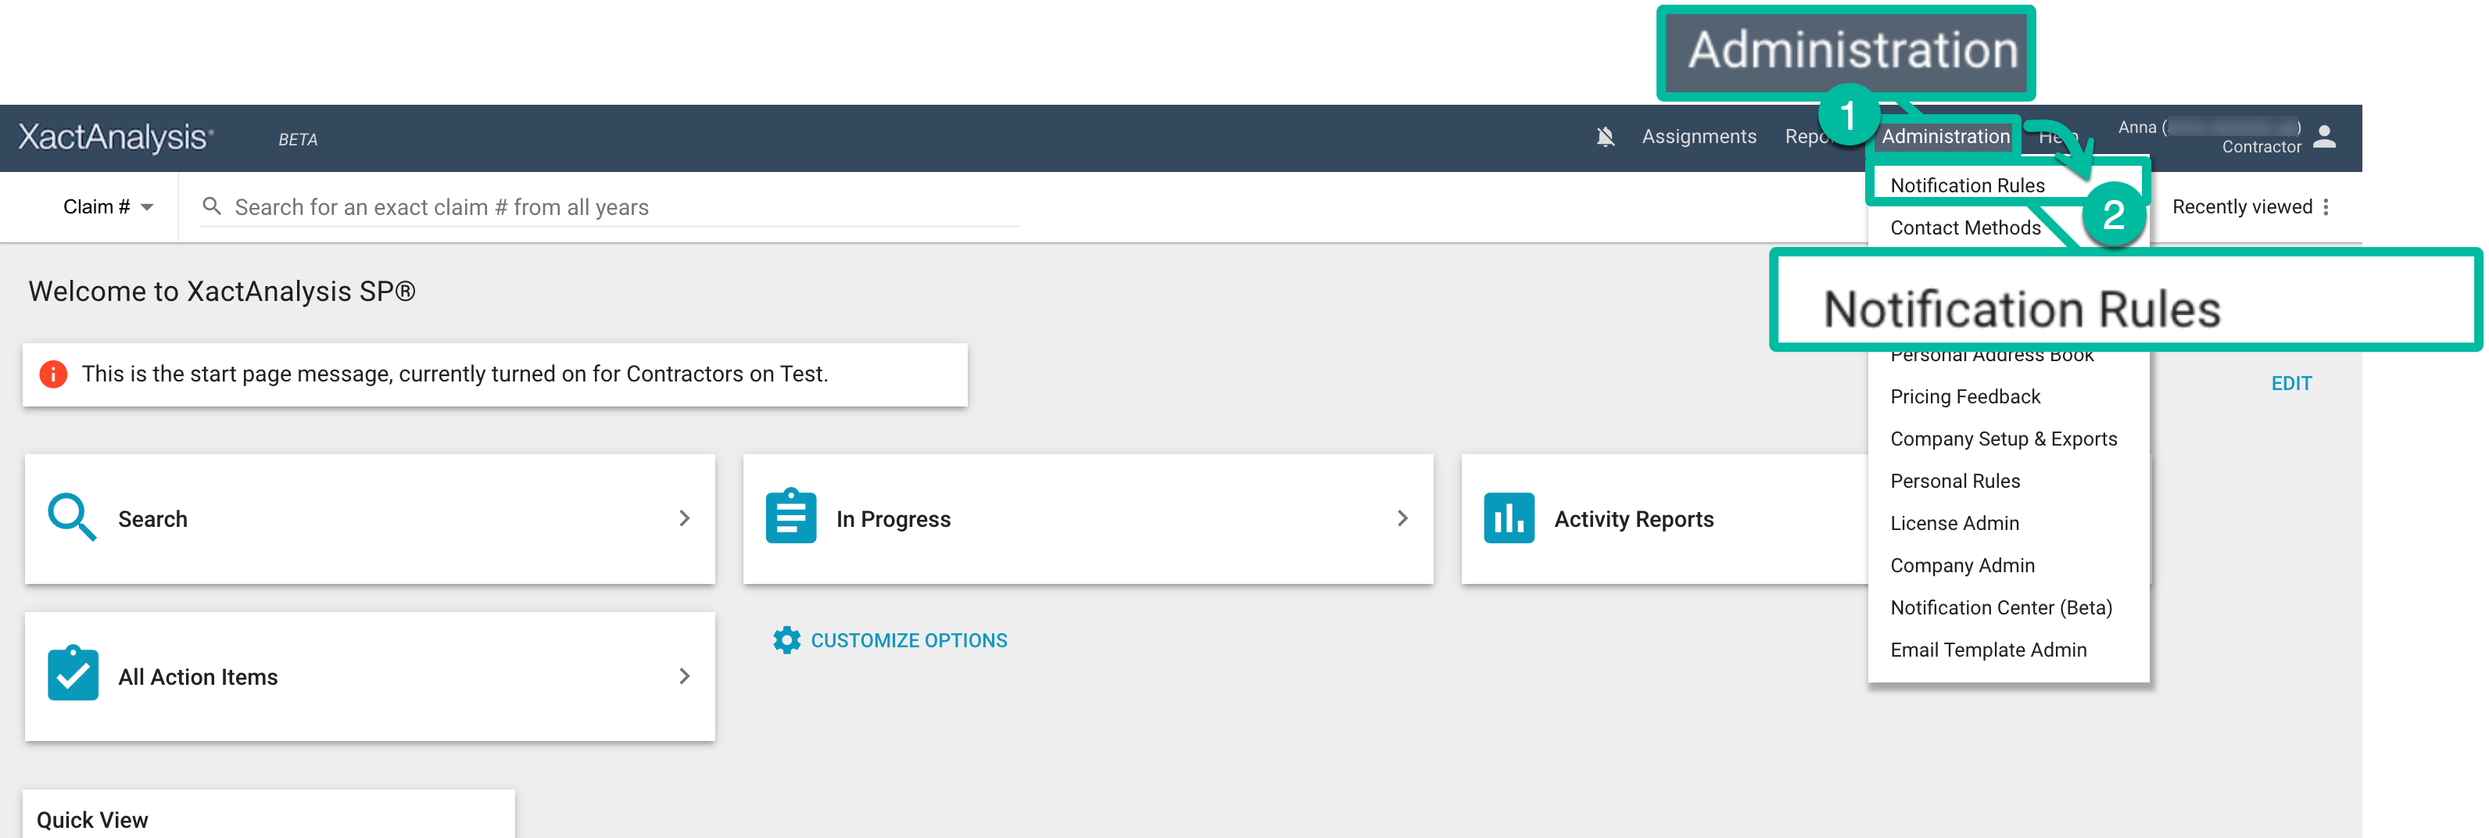This screenshot has height=838, width=2489.
Task: Open the Activity Reports card
Action: (1665, 519)
